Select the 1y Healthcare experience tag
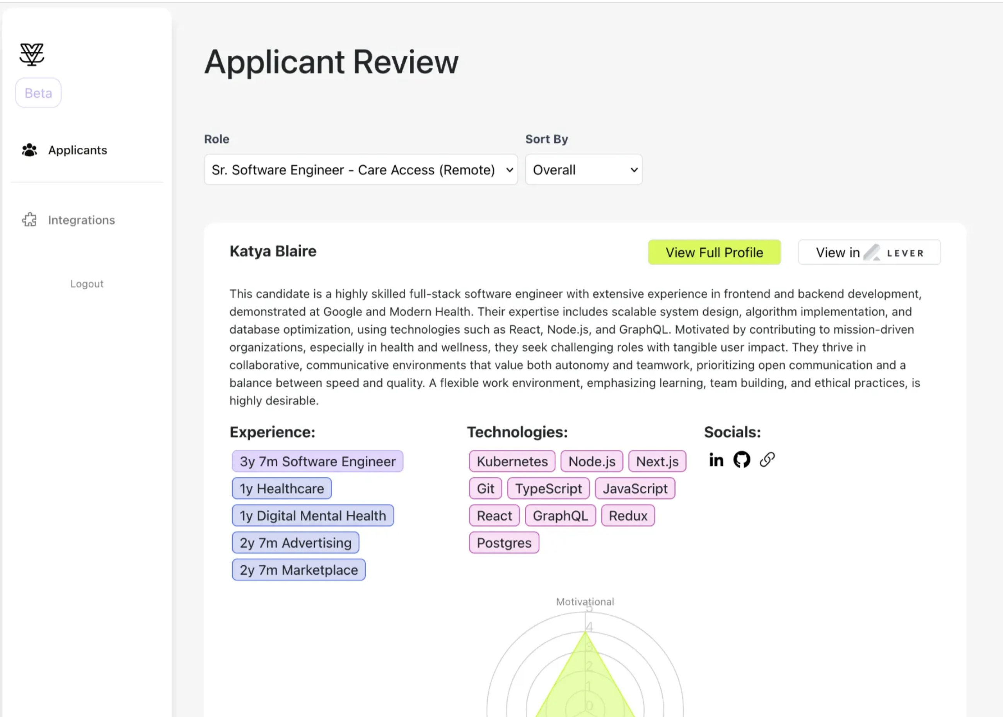Viewport: 1003px width, 717px height. 281,489
